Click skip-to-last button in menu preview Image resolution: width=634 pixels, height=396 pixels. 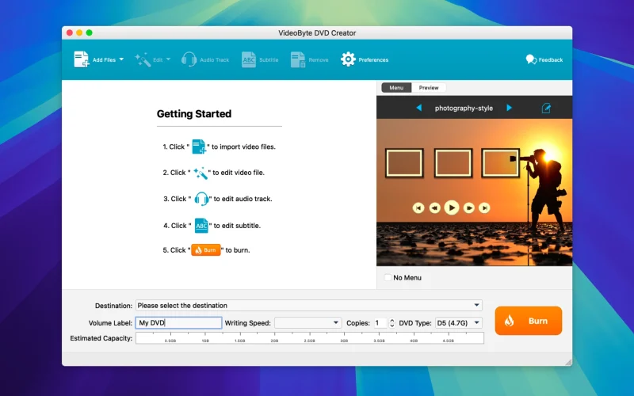(x=484, y=208)
